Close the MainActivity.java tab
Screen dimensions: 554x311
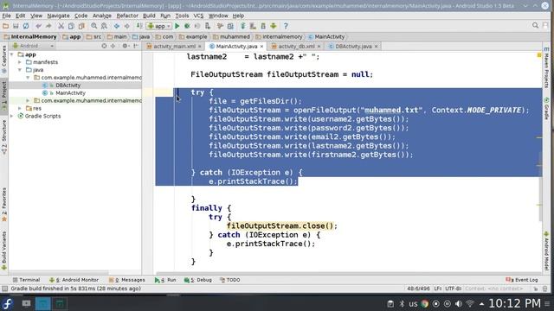tap(261, 47)
